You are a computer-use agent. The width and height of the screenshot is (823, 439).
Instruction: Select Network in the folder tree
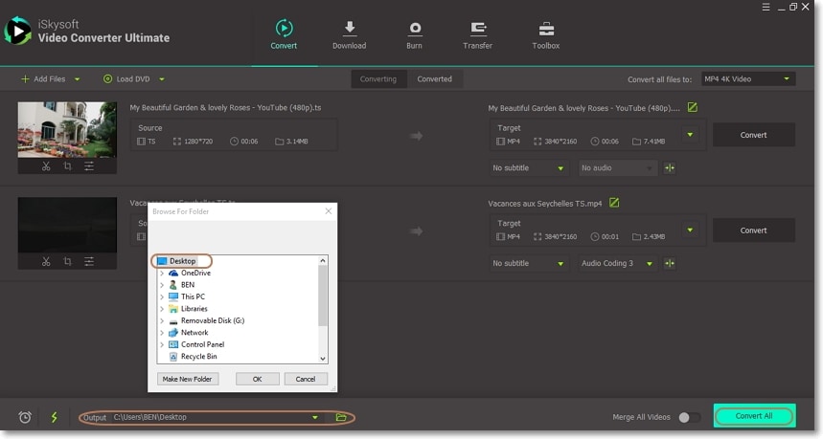[194, 333]
